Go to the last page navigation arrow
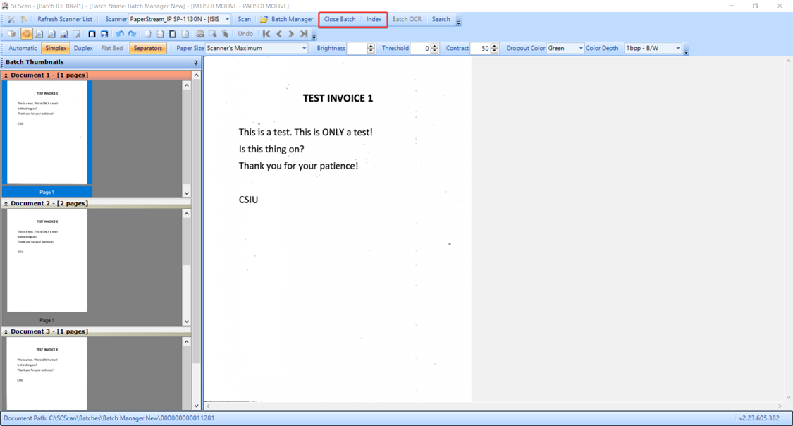 [304, 34]
